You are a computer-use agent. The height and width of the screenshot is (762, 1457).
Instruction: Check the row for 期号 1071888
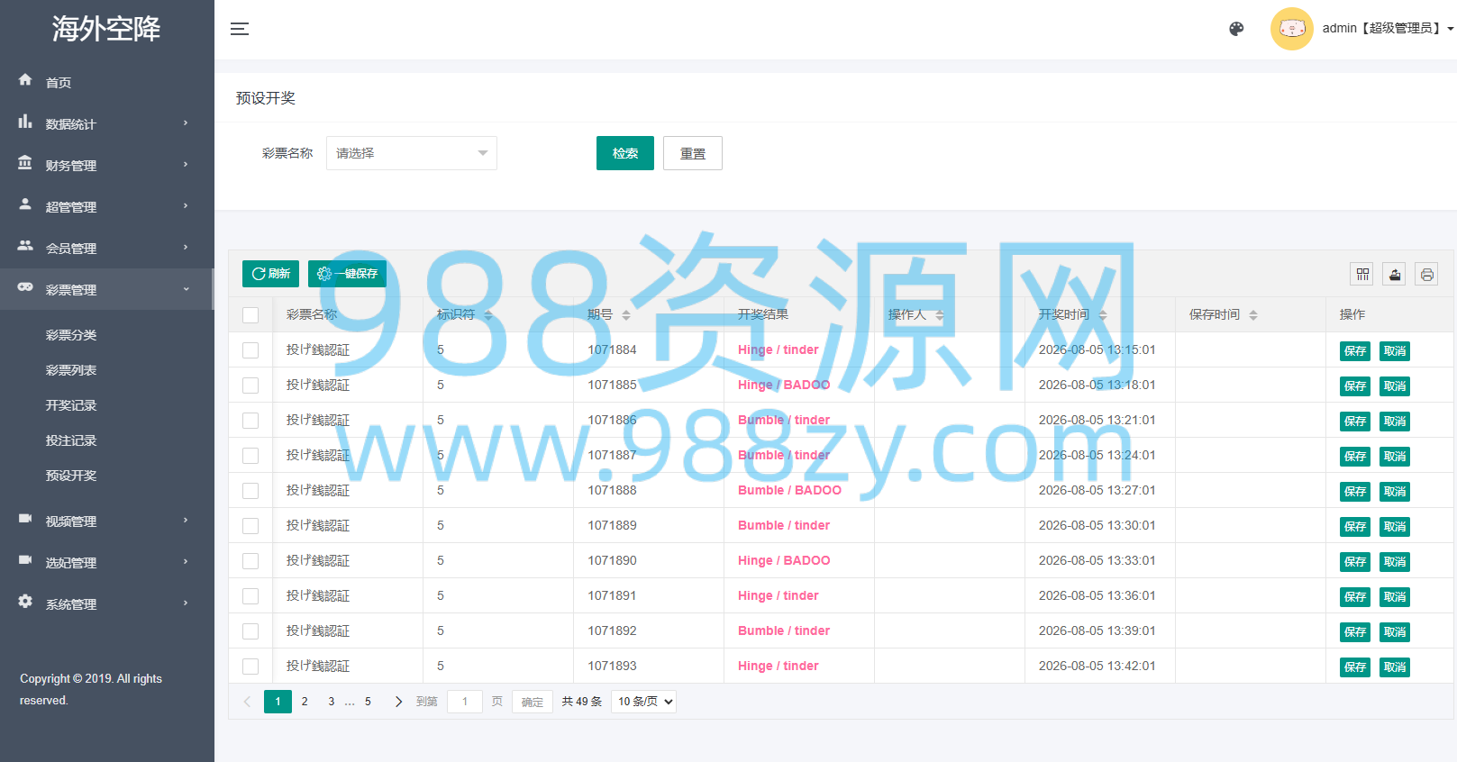pos(250,491)
